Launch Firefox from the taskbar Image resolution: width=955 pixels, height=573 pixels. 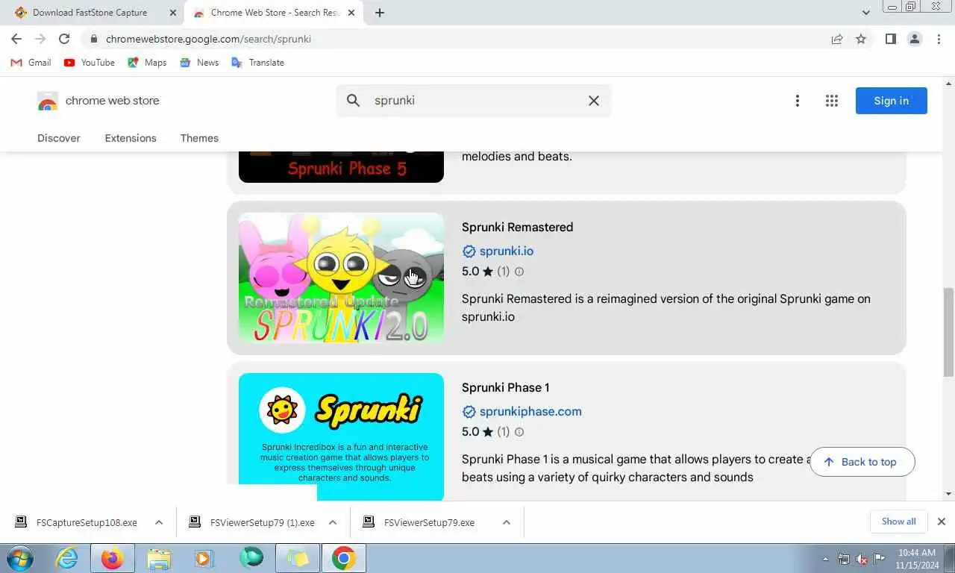pyautogui.click(x=113, y=558)
